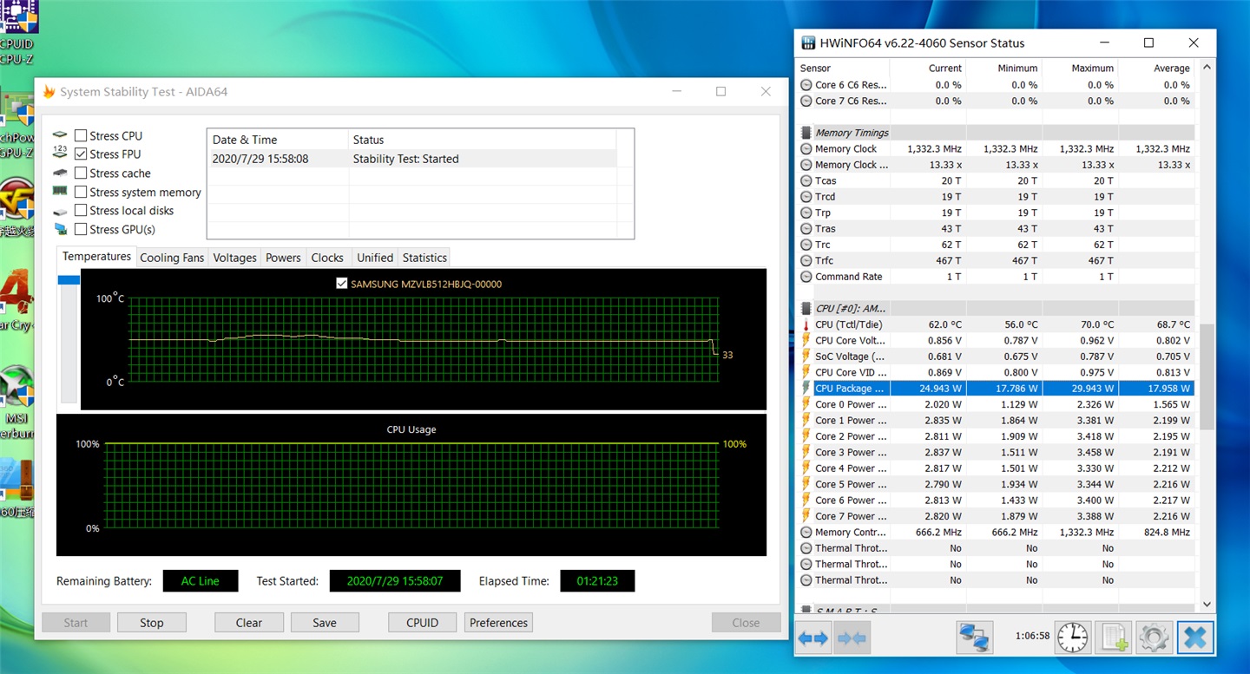Click the 123 icon beside Stress FPU

pyautogui.click(x=60, y=153)
